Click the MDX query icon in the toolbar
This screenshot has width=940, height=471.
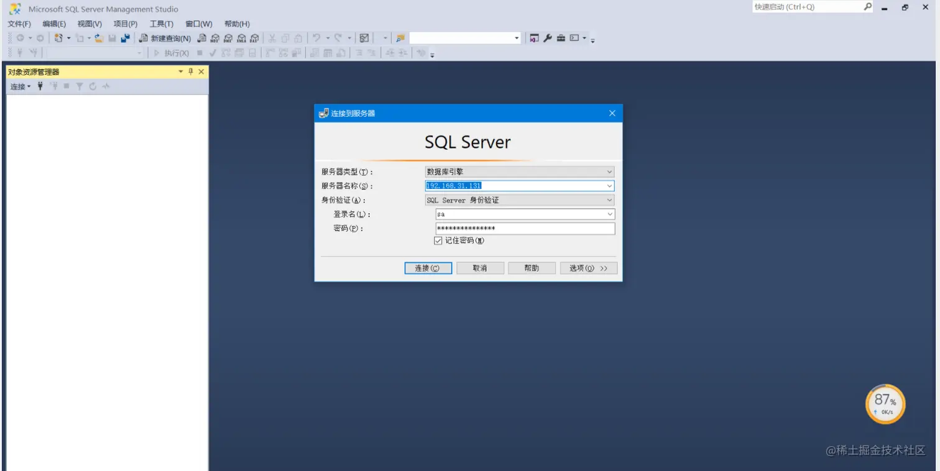click(x=214, y=39)
